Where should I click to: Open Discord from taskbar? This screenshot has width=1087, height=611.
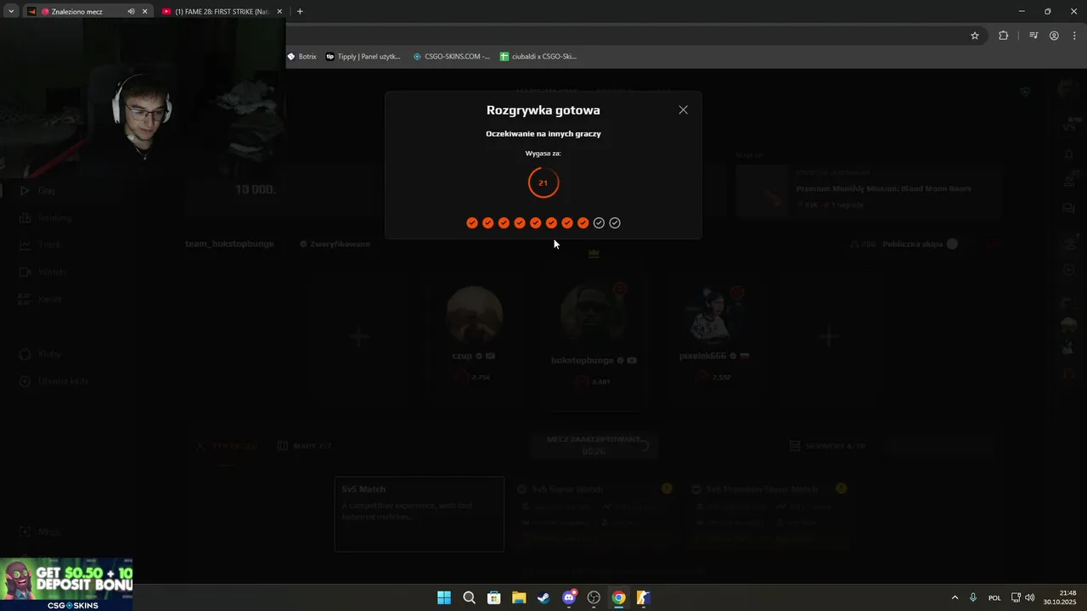point(569,597)
